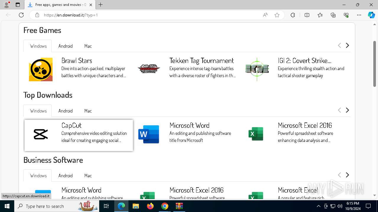Open the Microsoft Word icon under Top Downloads
378x212 pixels.
149,134
